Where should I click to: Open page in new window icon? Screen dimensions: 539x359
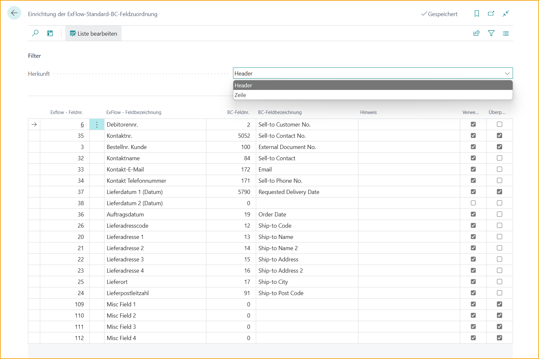coord(491,13)
